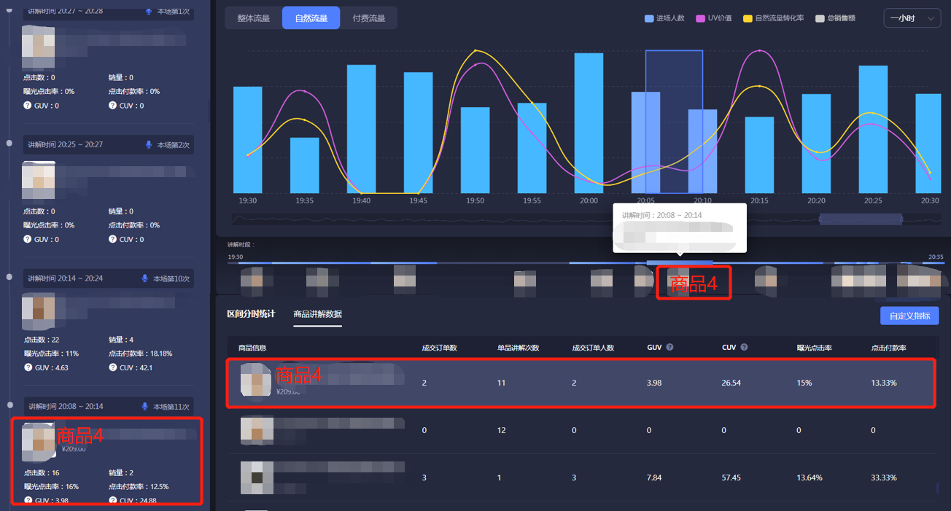Image resolution: width=951 pixels, height=511 pixels.
Task: Switch to the 整体流量 tab
Action: (x=252, y=18)
